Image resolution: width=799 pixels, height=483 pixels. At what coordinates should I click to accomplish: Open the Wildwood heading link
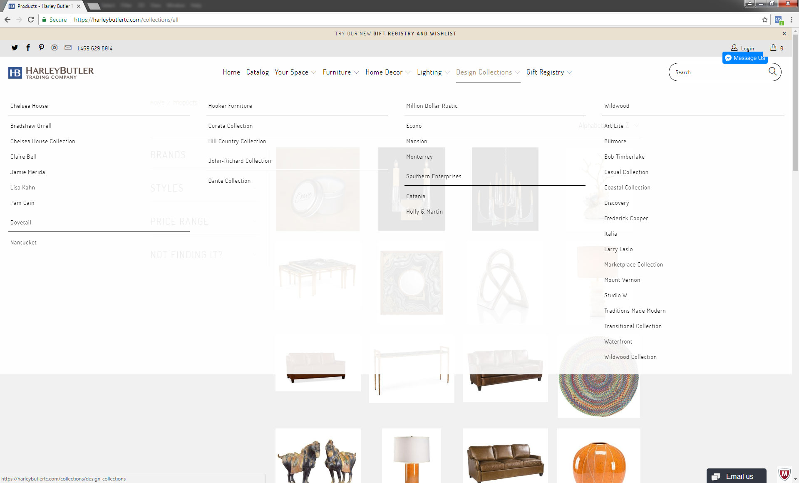pos(617,106)
